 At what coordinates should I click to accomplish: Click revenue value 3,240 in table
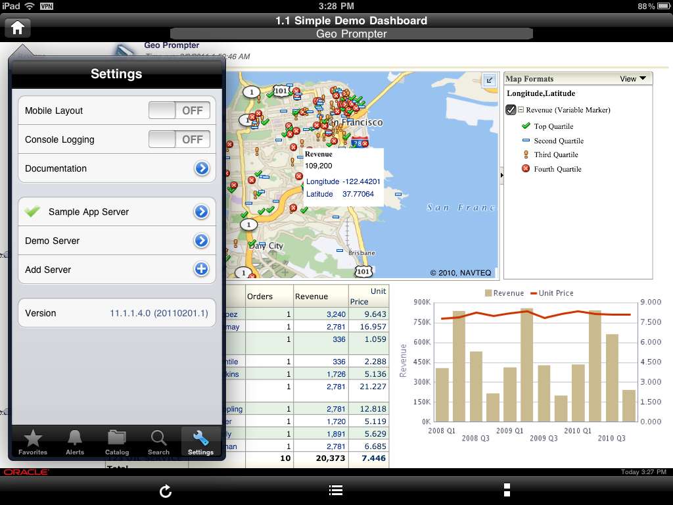click(x=336, y=314)
